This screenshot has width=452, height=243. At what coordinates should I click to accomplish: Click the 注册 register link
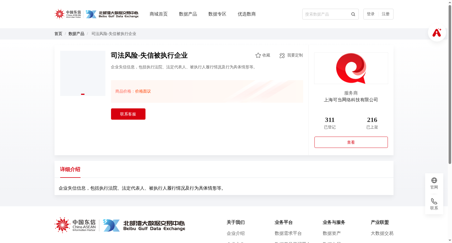(386, 14)
